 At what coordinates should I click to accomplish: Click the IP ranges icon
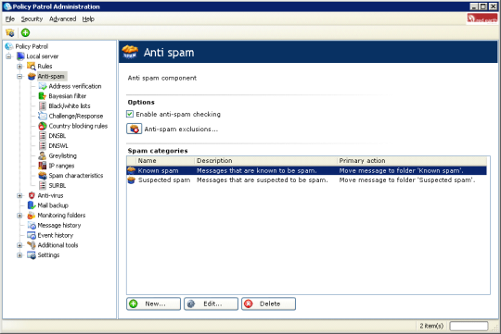(43, 166)
